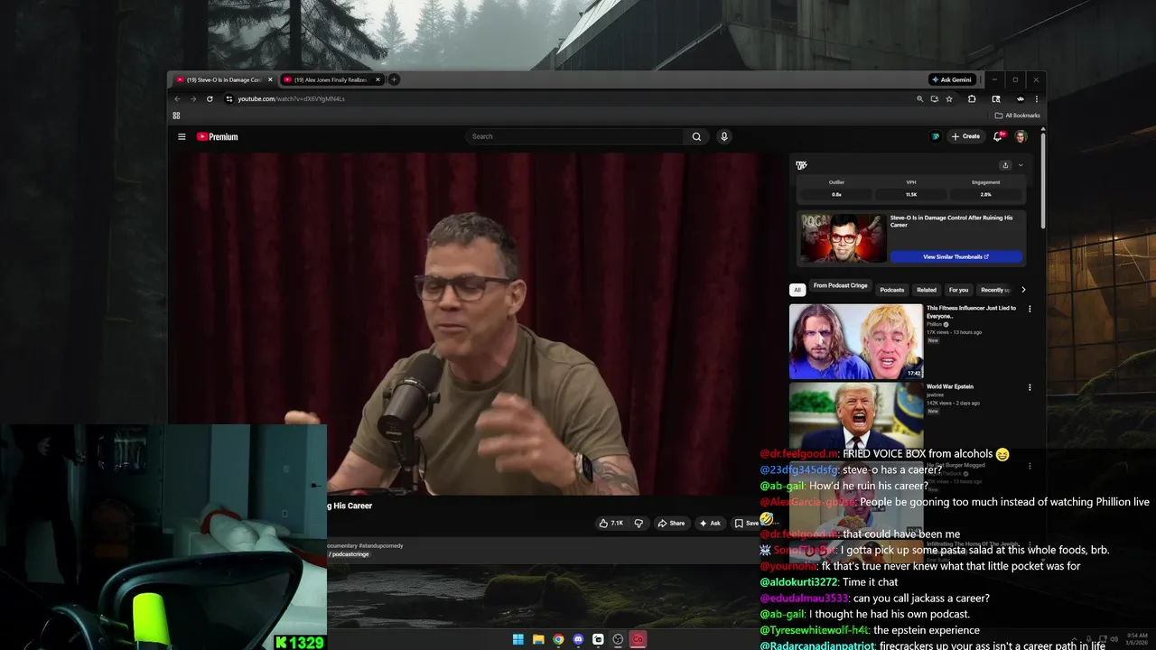This screenshot has width=1156, height=650.
Task: Open OBS Studio from taskbar
Action: tap(618, 639)
